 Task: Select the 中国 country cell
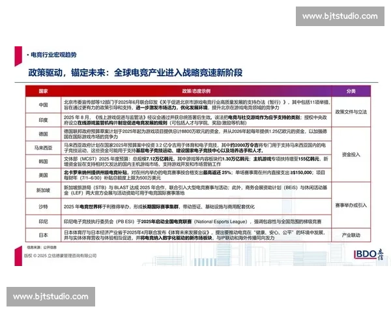tap(43, 105)
